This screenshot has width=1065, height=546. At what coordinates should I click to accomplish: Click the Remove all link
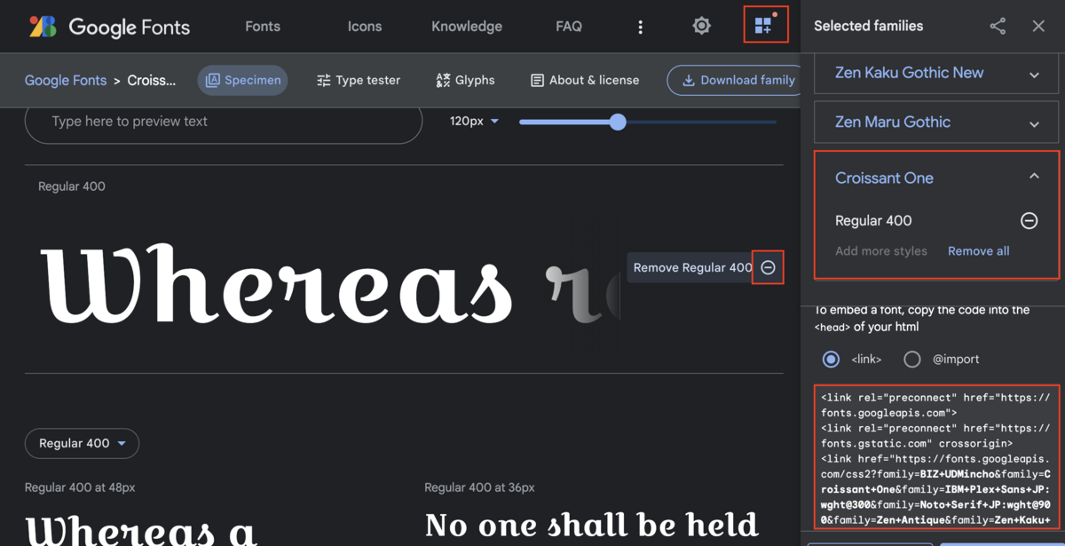(x=978, y=251)
